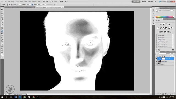Select the Horizontal Type tool

point(2,42)
